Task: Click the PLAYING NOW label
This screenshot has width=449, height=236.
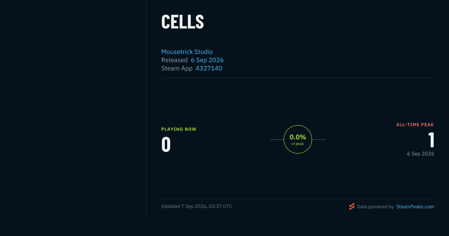Action: pyautogui.click(x=179, y=129)
